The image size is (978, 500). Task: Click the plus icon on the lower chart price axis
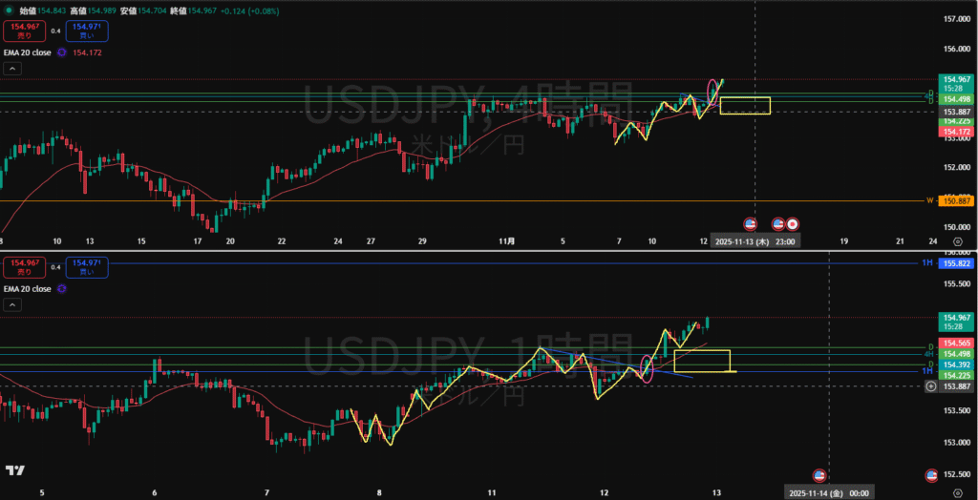[x=932, y=385]
